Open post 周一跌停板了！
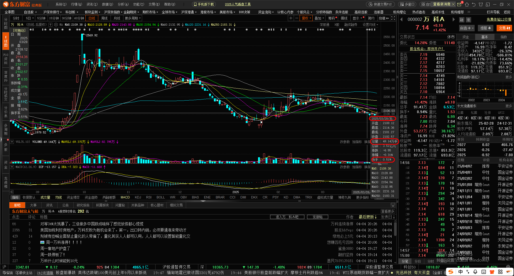Viewport: 514px width, 276px height. [53, 255]
